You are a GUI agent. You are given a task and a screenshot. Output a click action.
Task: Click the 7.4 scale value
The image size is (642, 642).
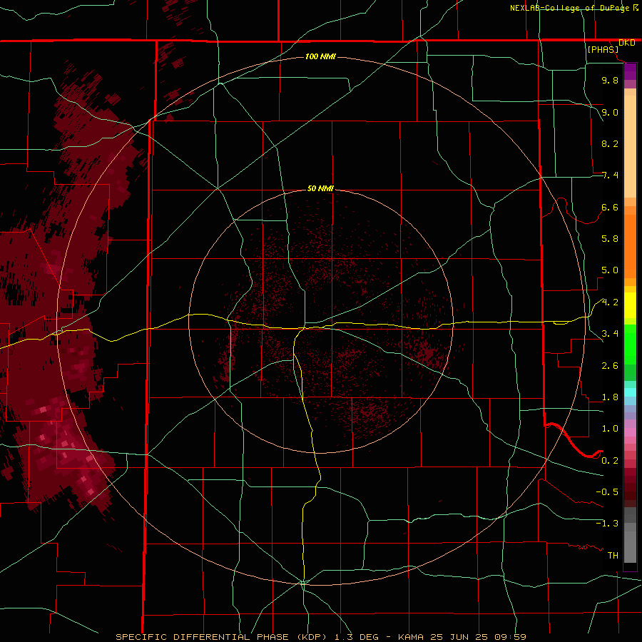pyautogui.click(x=610, y=175)
